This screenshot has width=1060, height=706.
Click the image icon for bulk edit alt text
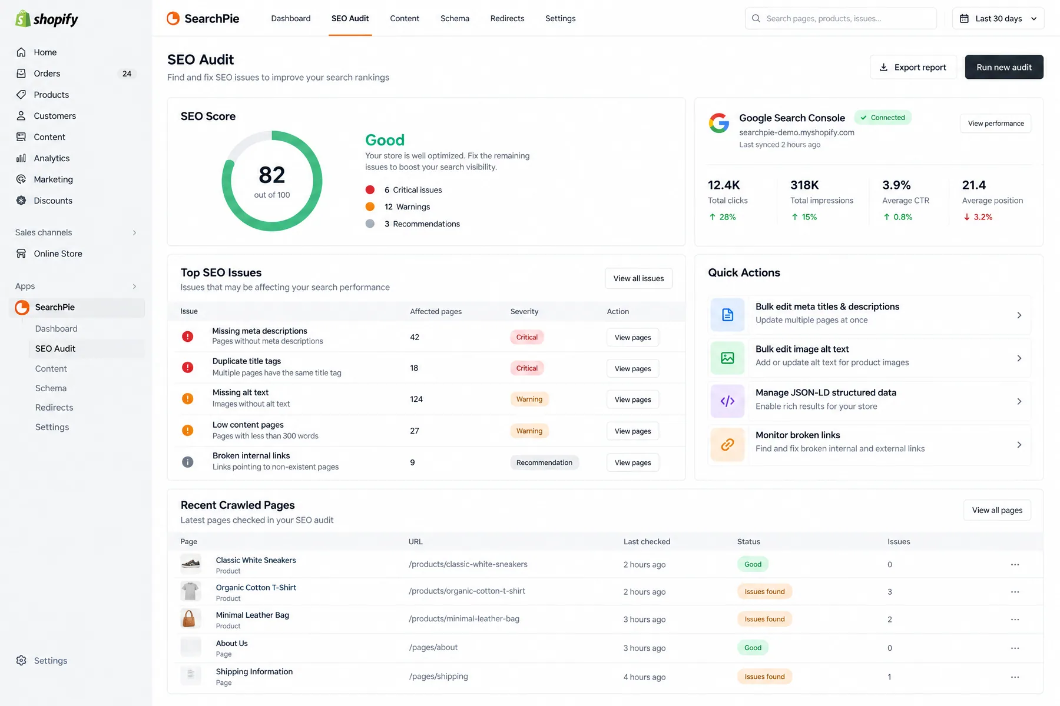point(728,358)
